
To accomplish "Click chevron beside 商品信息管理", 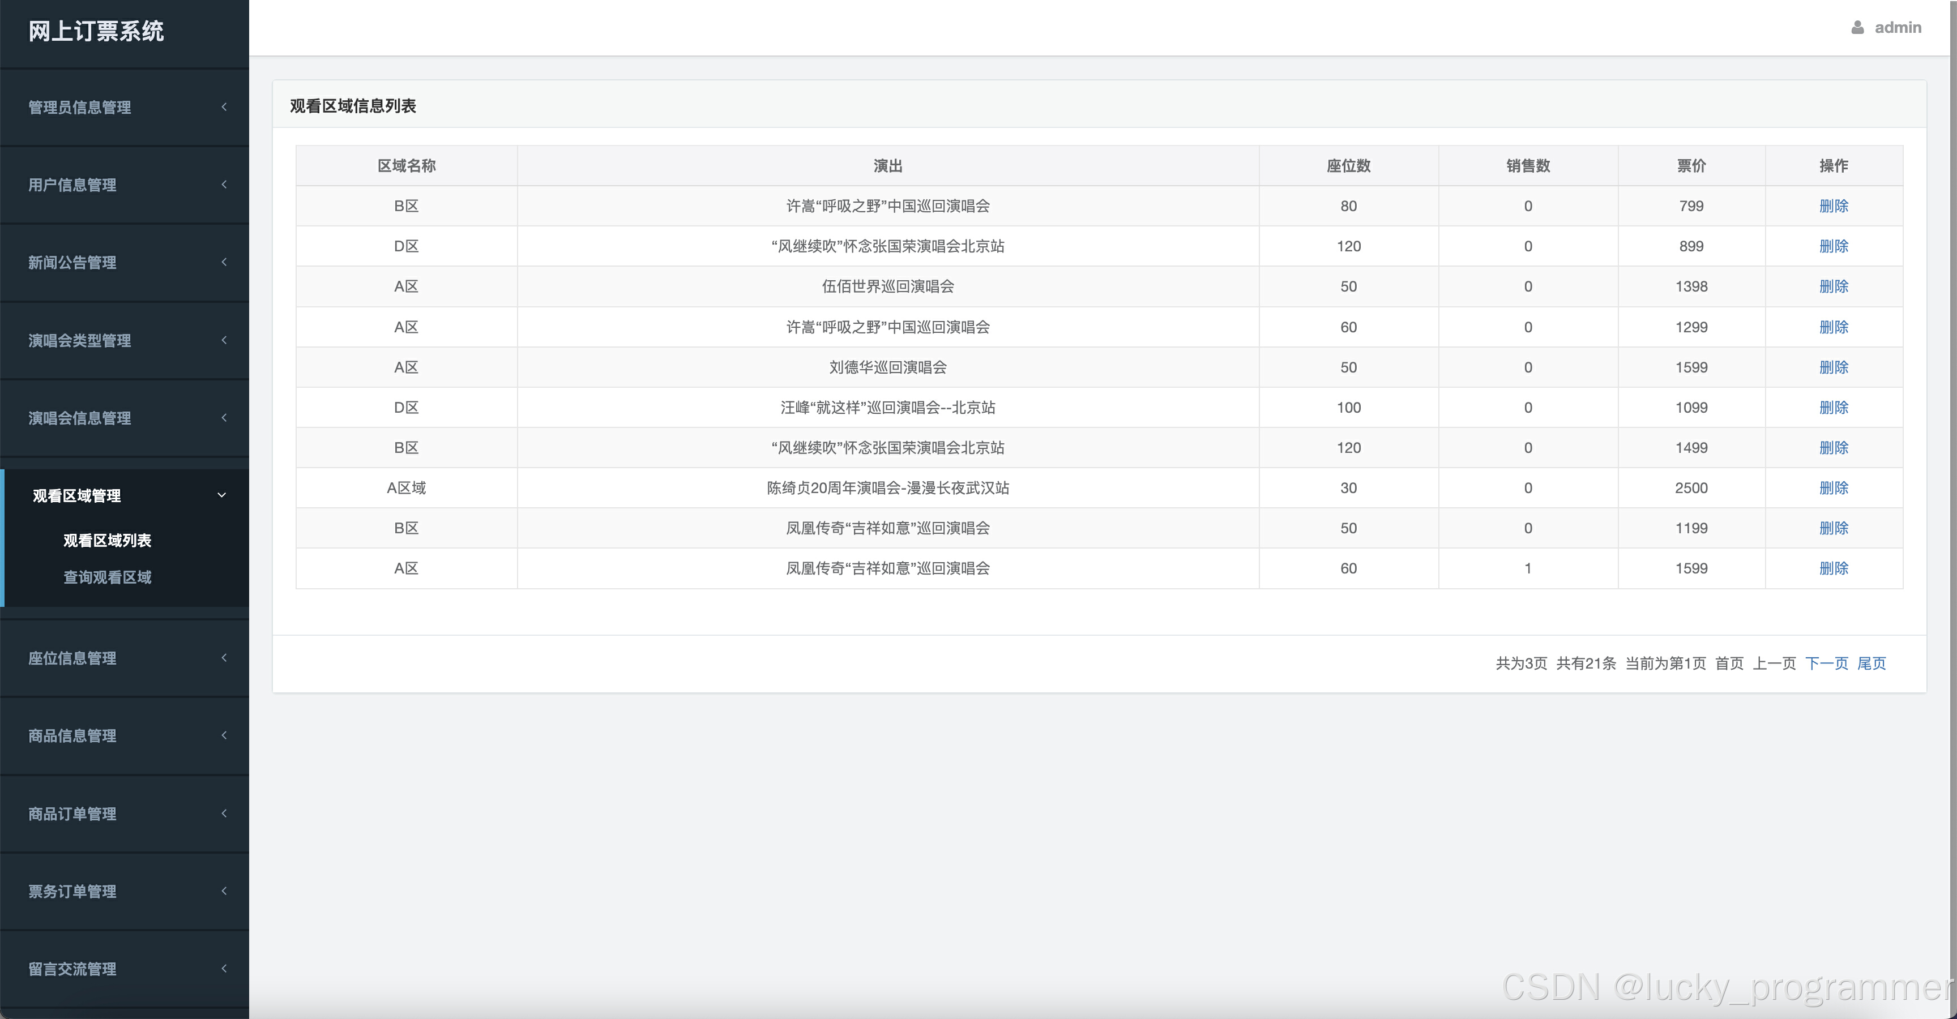I will tap(224, 735).
